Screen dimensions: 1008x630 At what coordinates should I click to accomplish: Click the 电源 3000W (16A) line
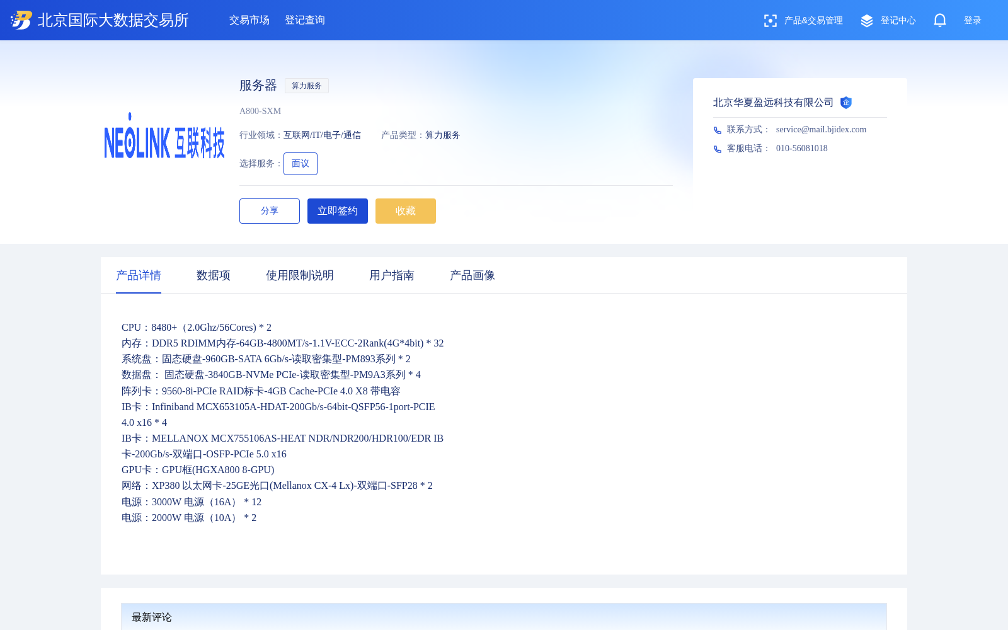tap(192, 502)
